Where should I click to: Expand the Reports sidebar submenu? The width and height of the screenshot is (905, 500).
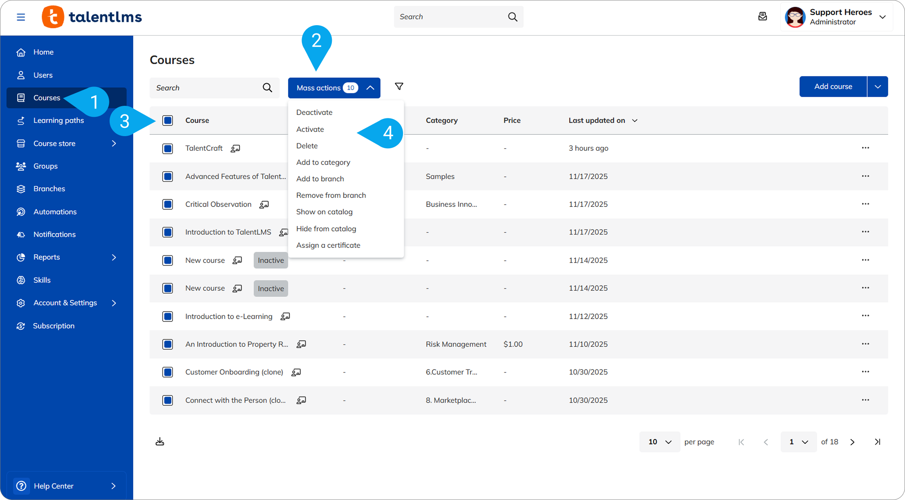[114, 257]
